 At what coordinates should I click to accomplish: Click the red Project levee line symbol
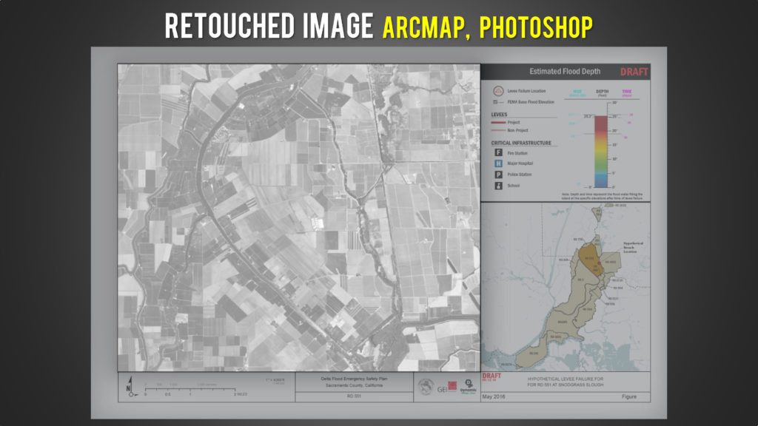[498, 123]
